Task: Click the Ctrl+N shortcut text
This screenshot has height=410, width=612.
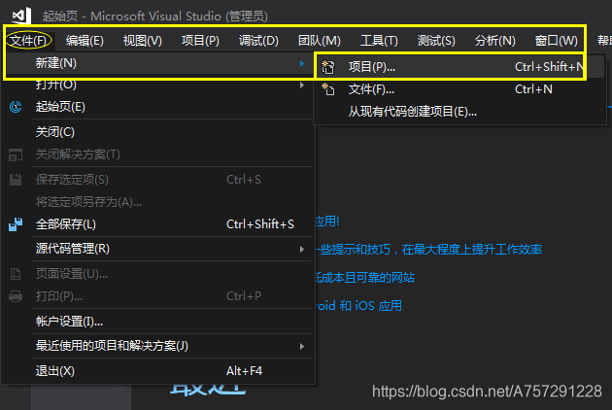Action: pos(533,89)
